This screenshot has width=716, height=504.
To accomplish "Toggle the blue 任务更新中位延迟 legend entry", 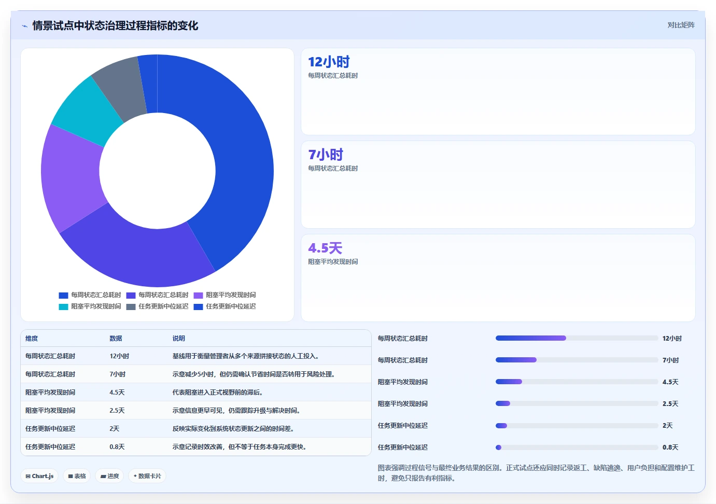I will [224, 306].
